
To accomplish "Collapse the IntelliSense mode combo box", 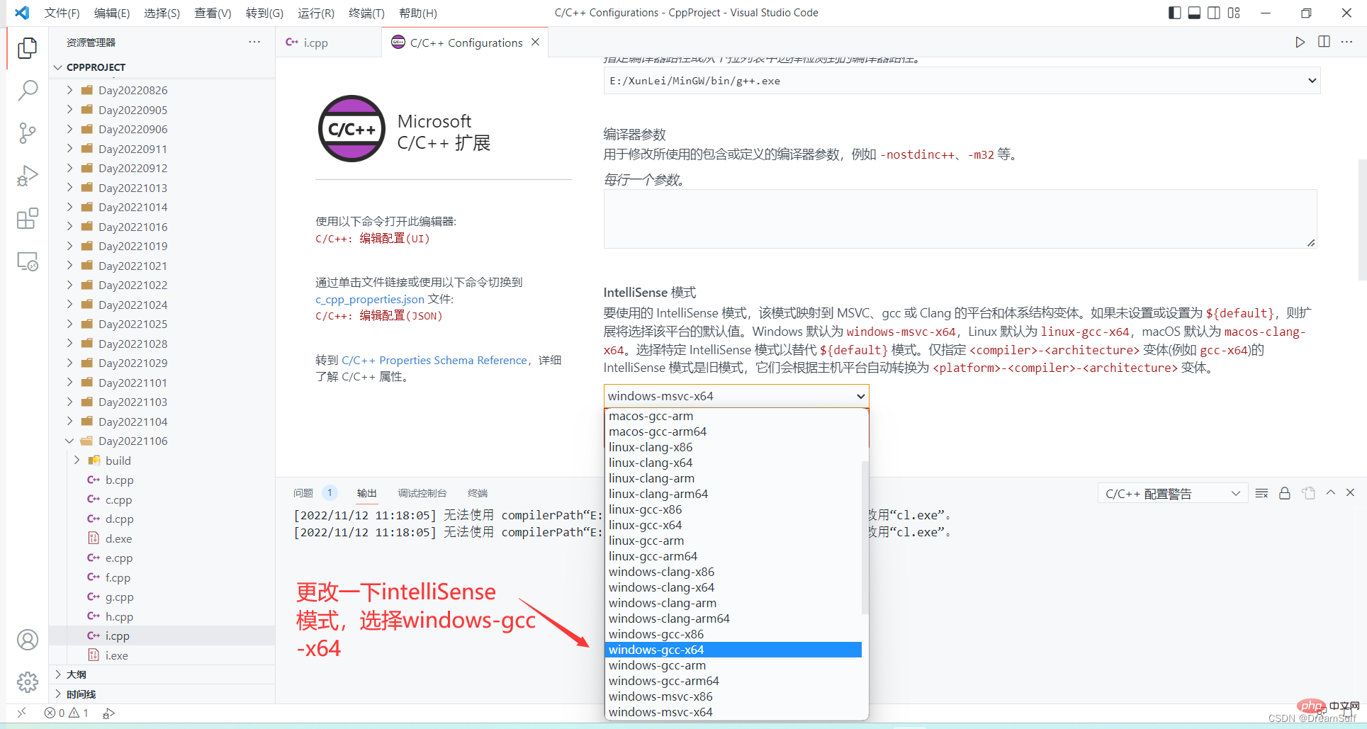I will pos(736,396).
